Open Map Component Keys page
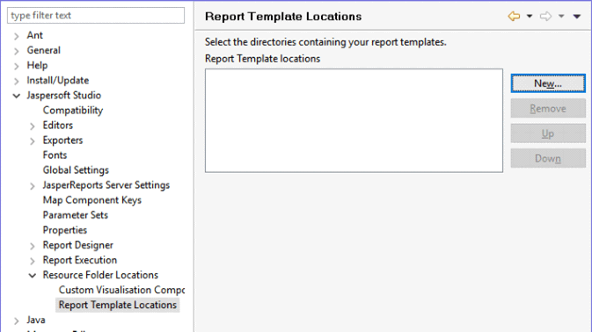 pos(92,200)
